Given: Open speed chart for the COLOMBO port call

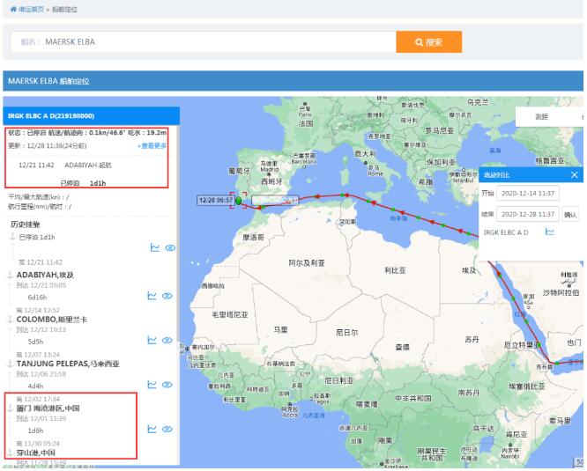Looking at the screenshot, I should (x=152, y=340).
